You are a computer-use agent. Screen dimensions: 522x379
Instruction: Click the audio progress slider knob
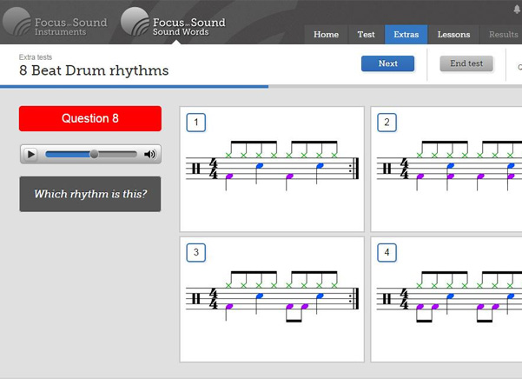coord(94,154)
